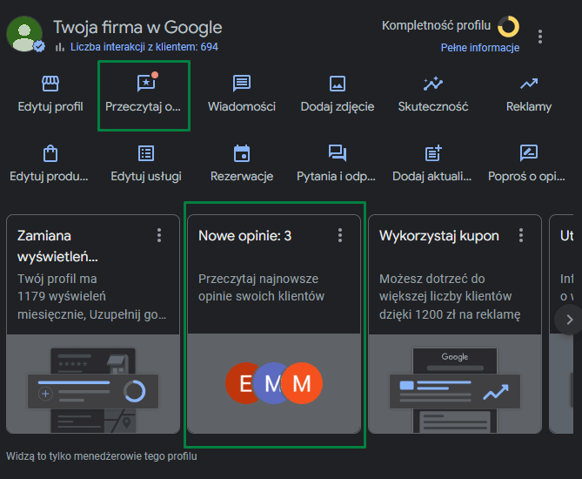Open Wiadomości messages icon
Image resolution: width=582 pixels, height=479 pixels.
(x=242, y=84)
